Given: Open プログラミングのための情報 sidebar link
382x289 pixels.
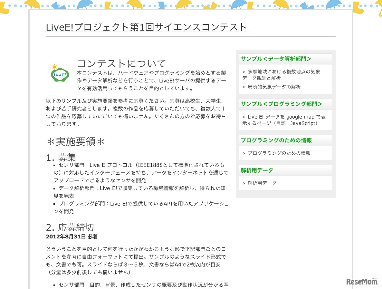Looking at the screenshot, I should pyautogui.click(x=279, y=153).
